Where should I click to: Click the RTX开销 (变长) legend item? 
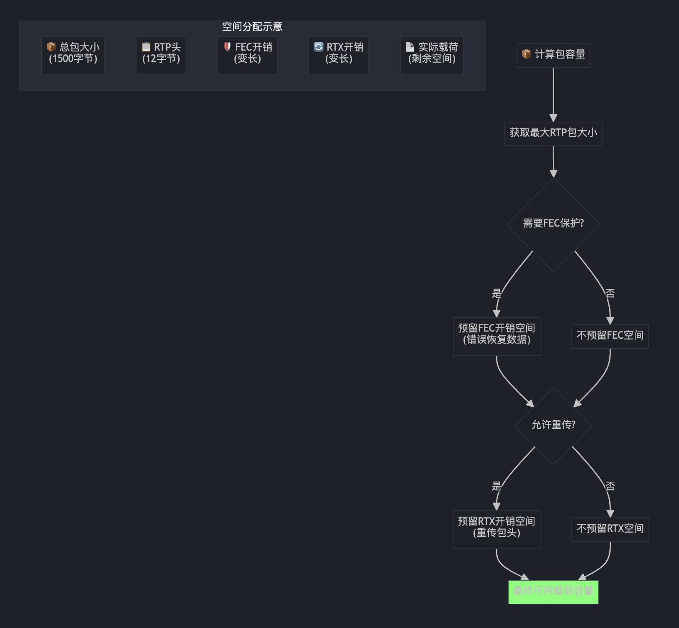click(338, 55)
